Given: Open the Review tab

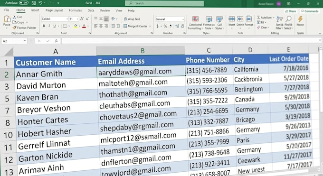Looking at the screenshot, I should (105, 10).
